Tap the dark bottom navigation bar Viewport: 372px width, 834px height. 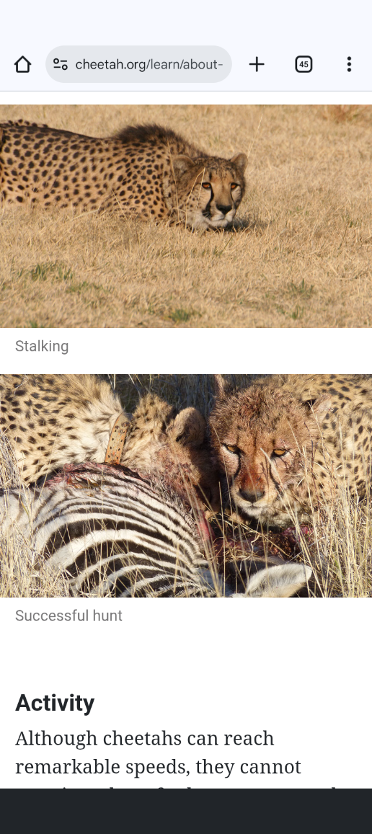186,811
